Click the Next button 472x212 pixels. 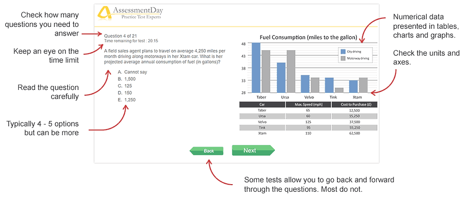click(252, 150)
